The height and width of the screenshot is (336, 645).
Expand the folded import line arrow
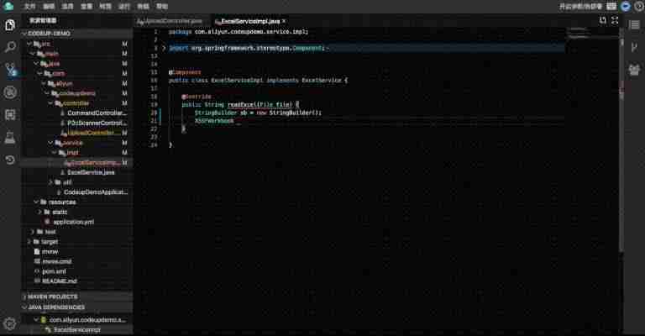(164, 48)
